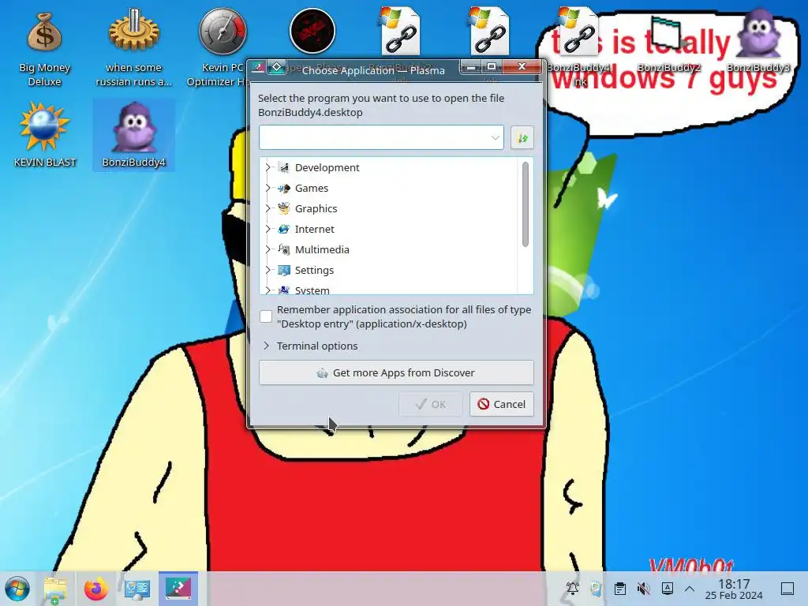
Task: Open the program name combo box dropdown
Action: point(495,137)
